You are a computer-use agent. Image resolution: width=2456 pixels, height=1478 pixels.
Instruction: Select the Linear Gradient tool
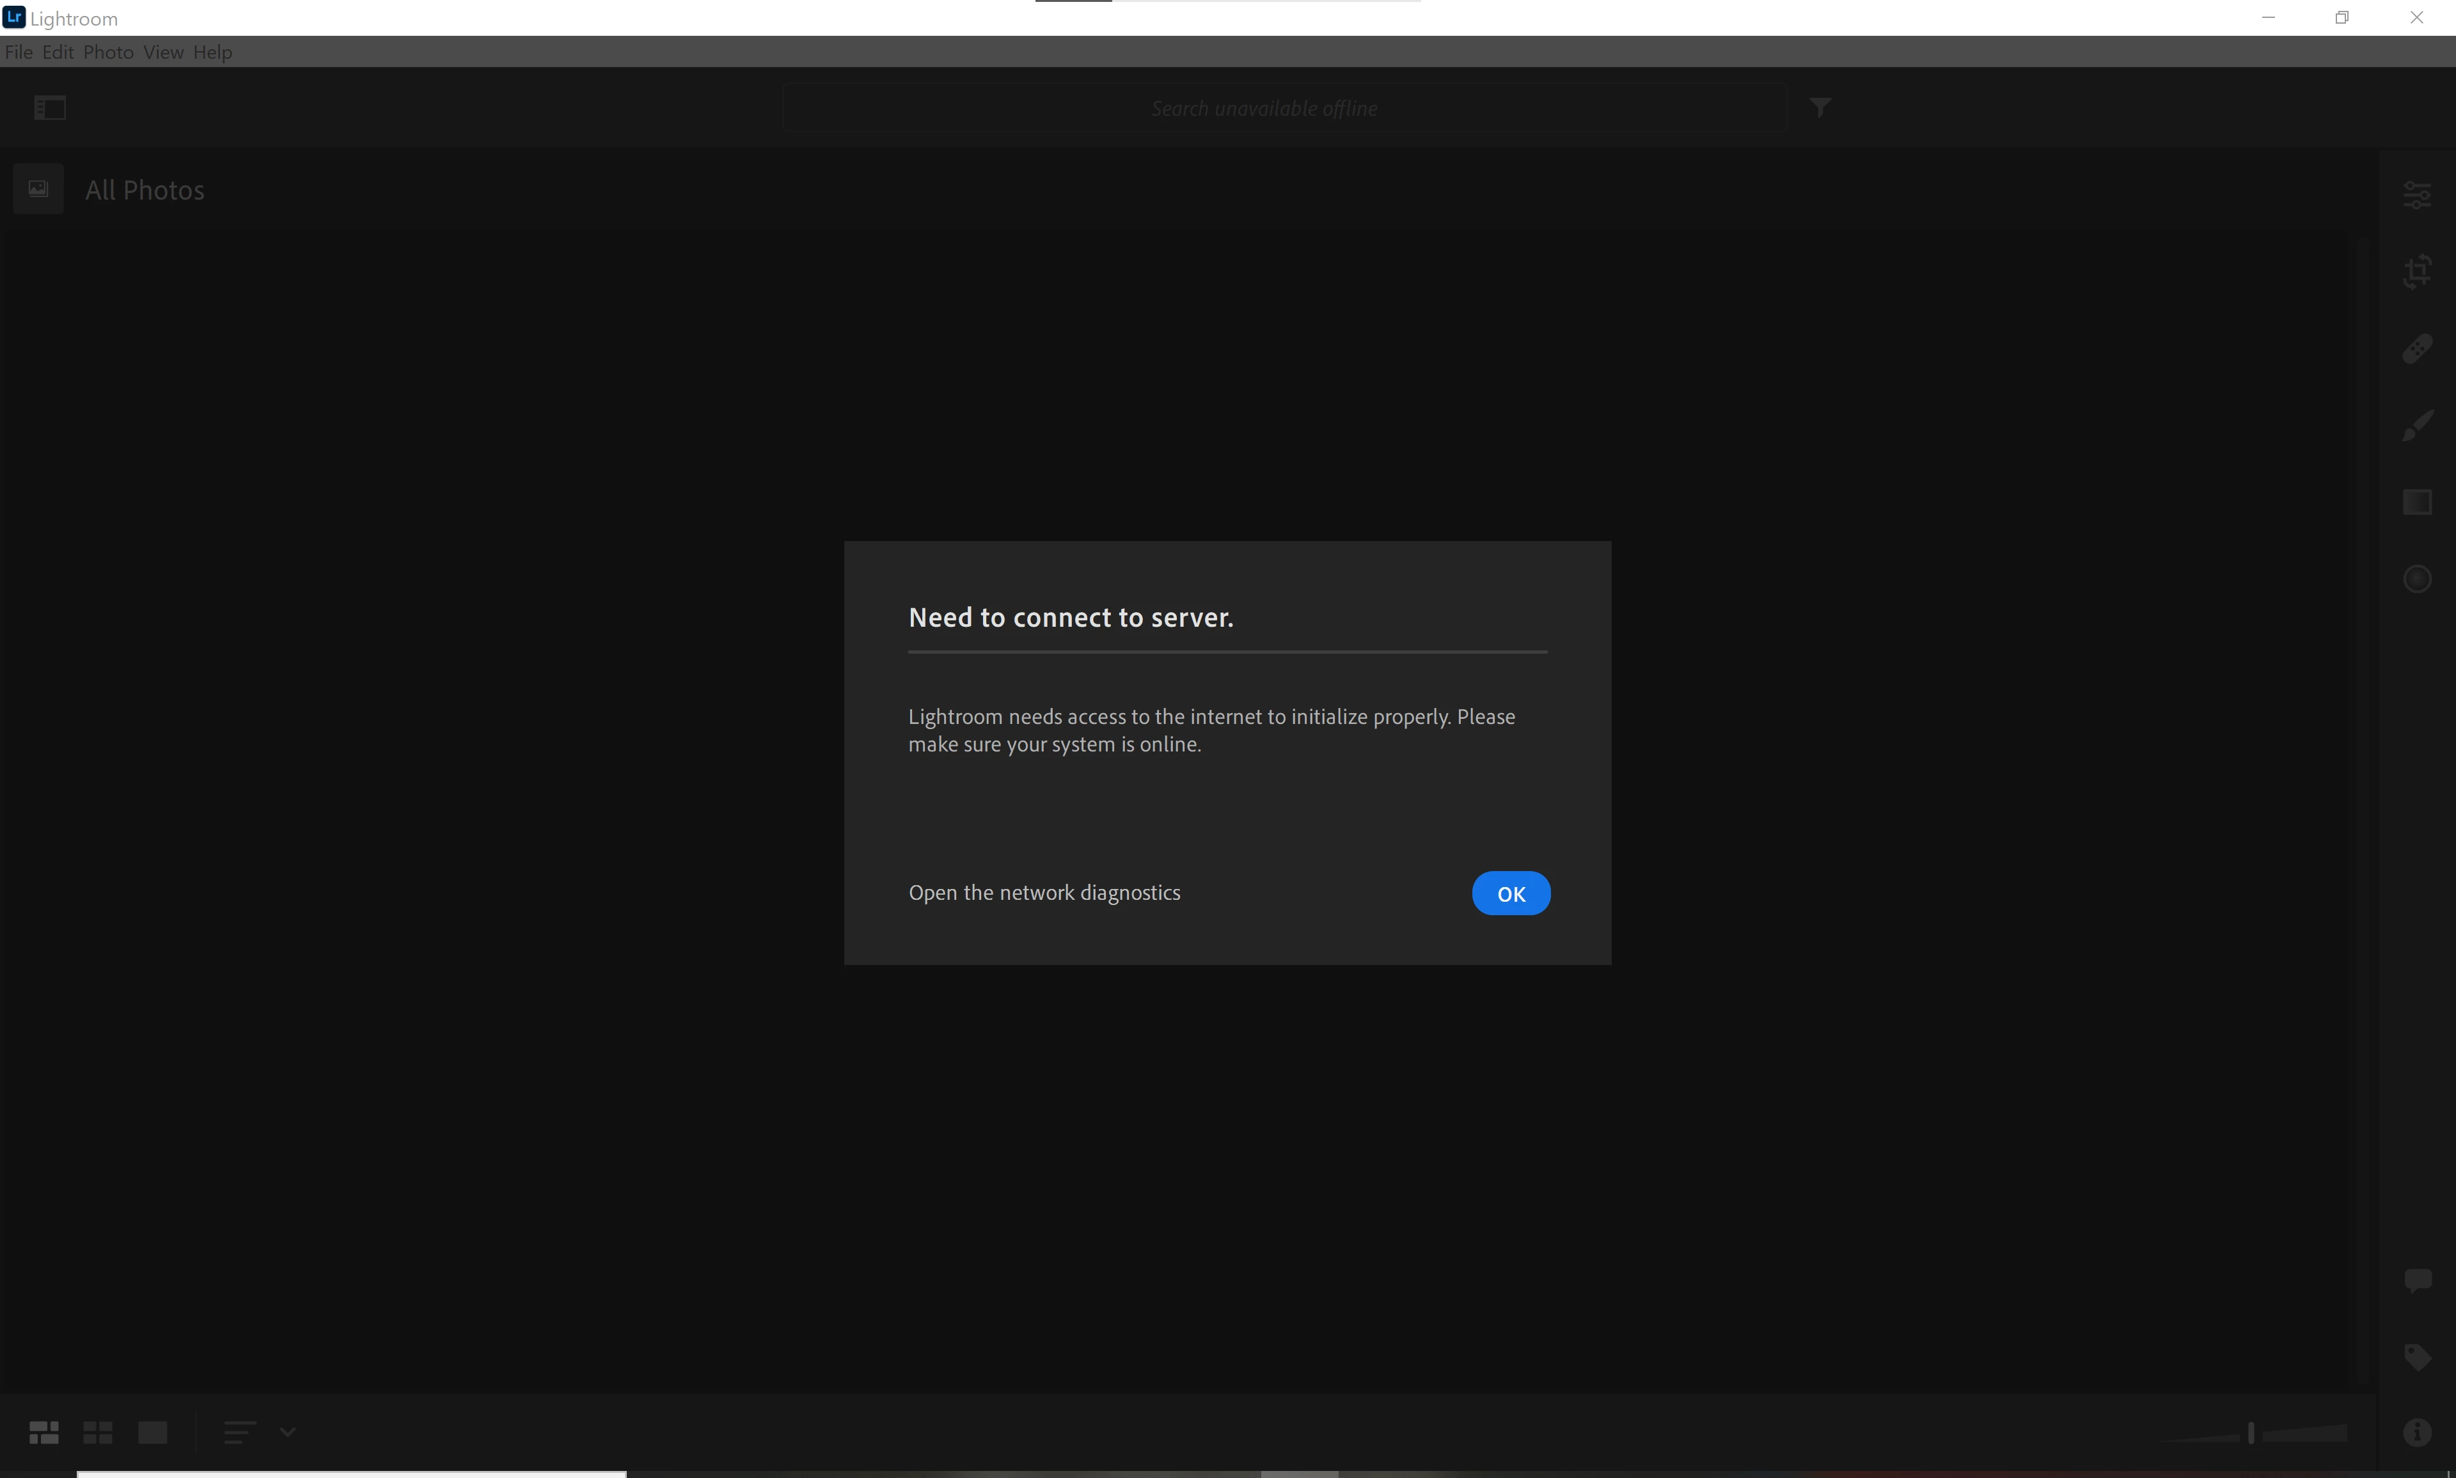click(2417, 502)
